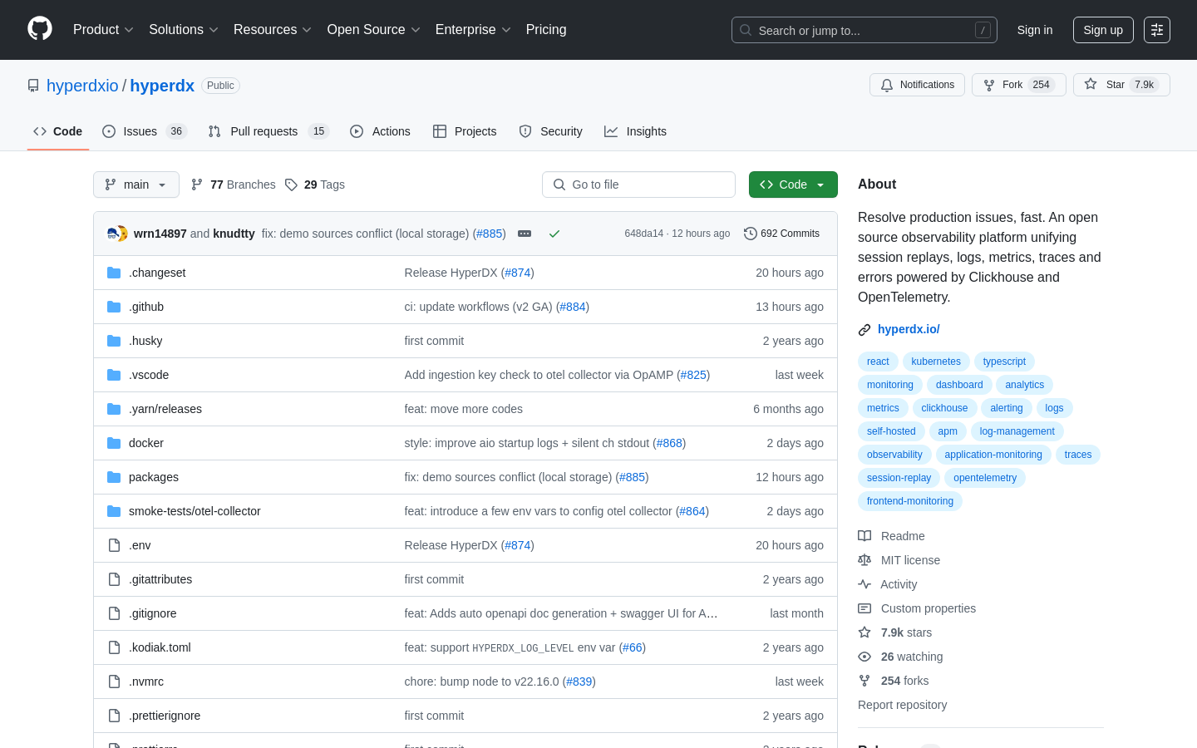Switch to the Pull requests tab
Image resolution: width=1197 pixels, height=748 pixels.
(268, 131)
